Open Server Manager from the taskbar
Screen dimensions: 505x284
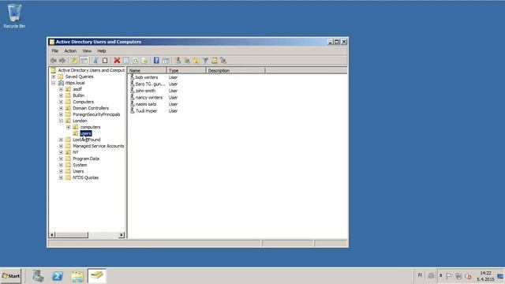(x=38, y=276)
